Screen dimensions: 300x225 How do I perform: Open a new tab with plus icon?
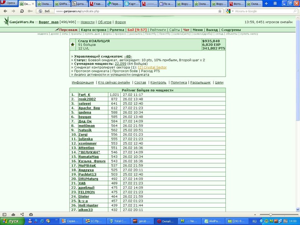click(x=266, y=4)
